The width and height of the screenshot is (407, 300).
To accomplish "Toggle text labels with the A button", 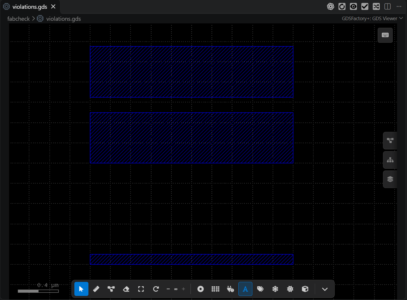I will coord(245,289).
